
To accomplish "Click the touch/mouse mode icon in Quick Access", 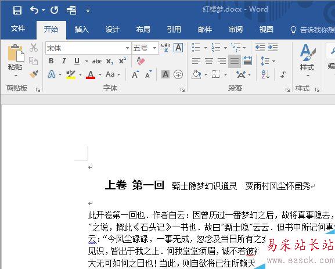I will click(x=71, y=10).
